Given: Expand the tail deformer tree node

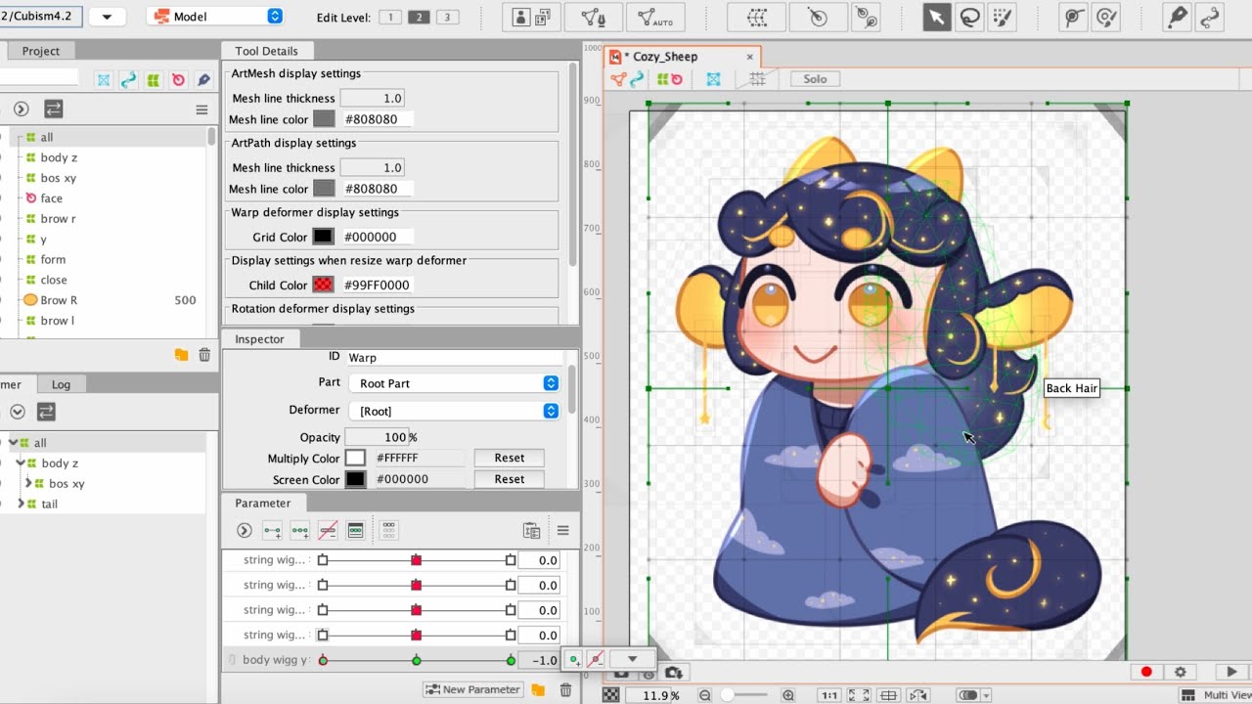Looking at the screenshot, I should [x=21, y=504].
